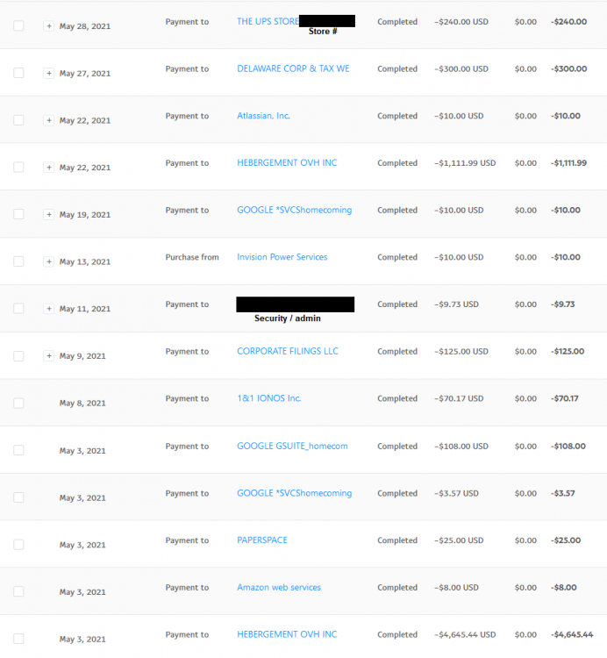This screenshot has width=607, height=658.
Task: Expand the Delaware Corp payment row
Action: coord(49,73)
